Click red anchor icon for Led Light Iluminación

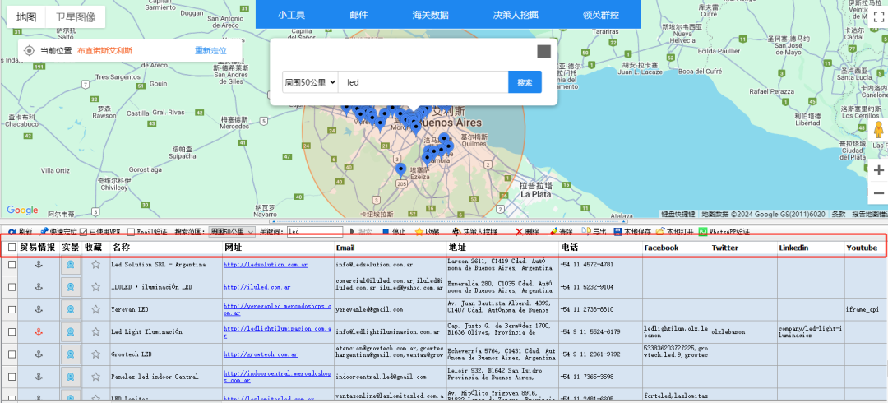pyautogui.click(x=37, y=332)
